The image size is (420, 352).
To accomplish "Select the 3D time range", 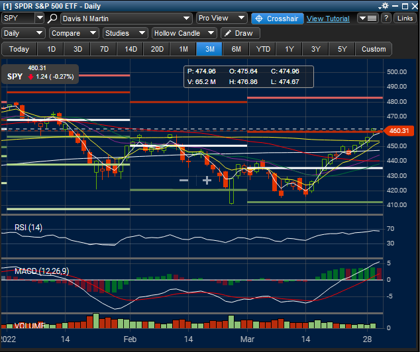I will pyautogui.click(x=78, y=49).
